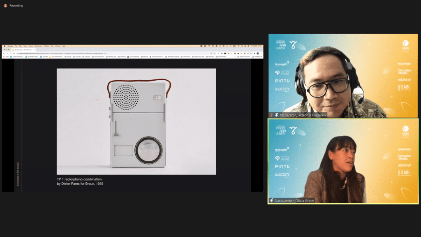Click the Reading List button
The width and height of the screenshot is (421, 237).
257,57
